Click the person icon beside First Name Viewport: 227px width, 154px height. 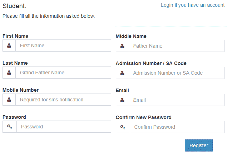pos(9,46)
